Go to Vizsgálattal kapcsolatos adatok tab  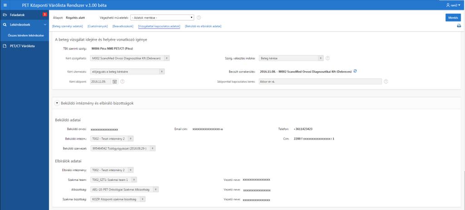click(159, 26)
